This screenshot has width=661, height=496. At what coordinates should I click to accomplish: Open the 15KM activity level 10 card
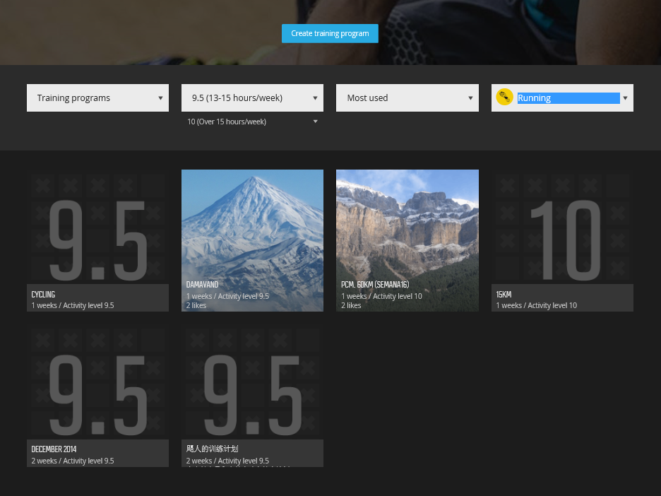coord(562,240)
